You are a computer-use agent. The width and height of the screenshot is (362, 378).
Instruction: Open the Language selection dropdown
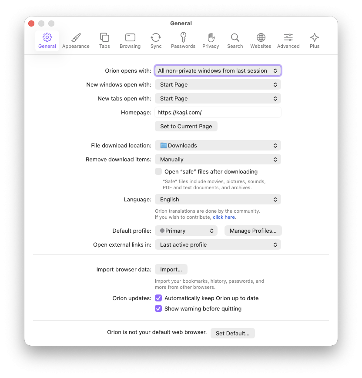click(x=218, y=199)
